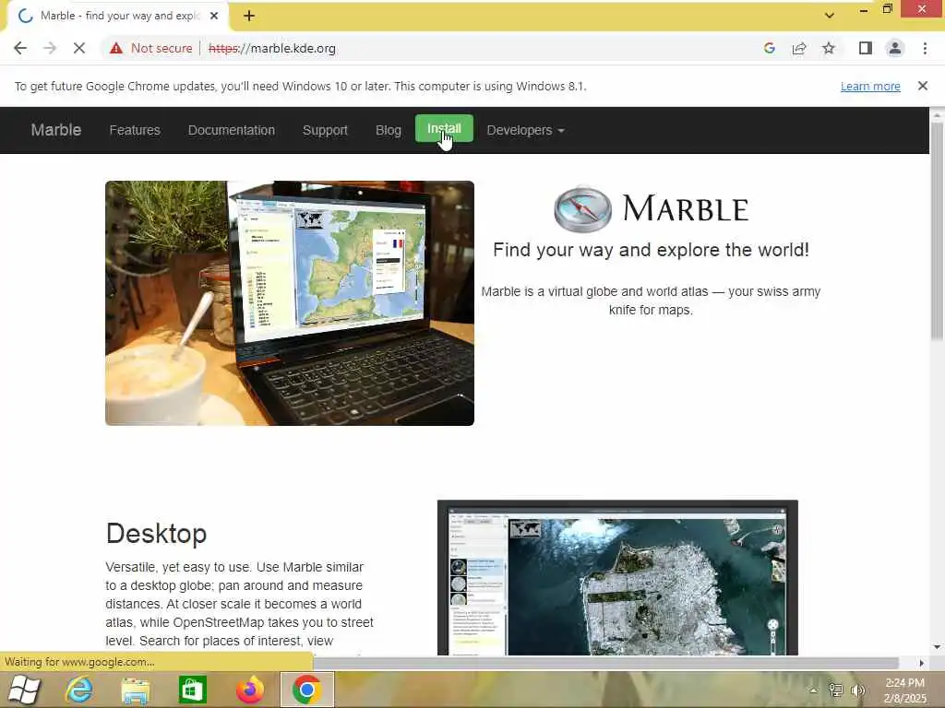Click the Chrome taskbar icon
Image resolution: width=945 pixels, height=708 pixels.
pos(306,690)
